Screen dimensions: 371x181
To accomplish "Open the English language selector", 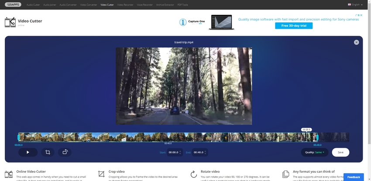I will (355, 4).
